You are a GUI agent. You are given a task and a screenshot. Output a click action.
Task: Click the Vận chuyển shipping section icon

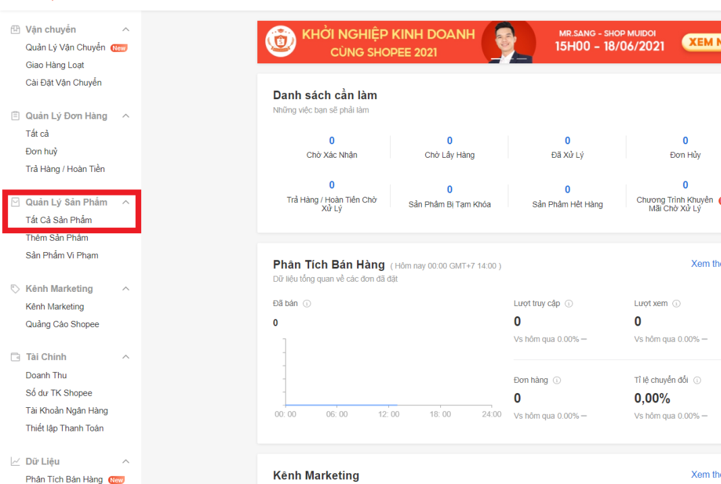tap(16, 30)
